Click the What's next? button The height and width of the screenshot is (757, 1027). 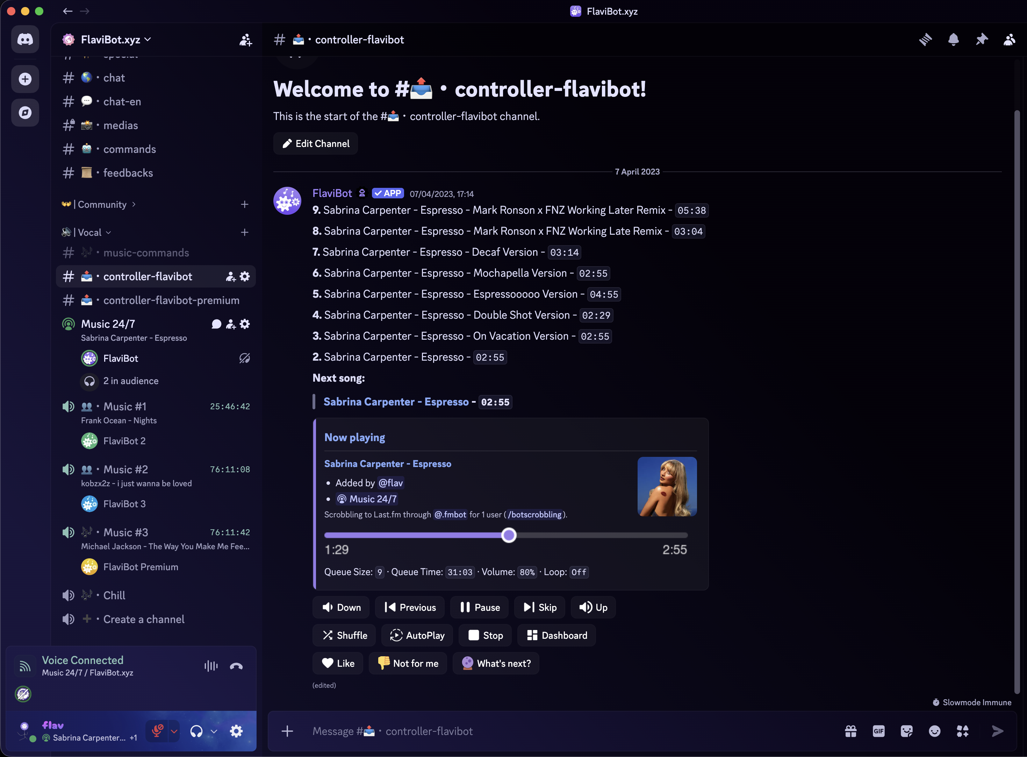point(496,663)
